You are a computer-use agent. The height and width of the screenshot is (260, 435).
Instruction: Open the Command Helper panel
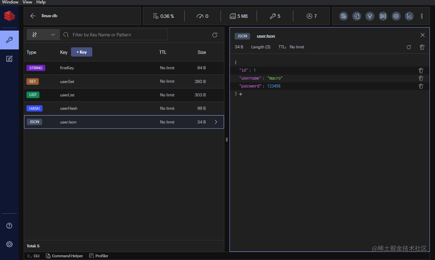click(x=64, y=256)
